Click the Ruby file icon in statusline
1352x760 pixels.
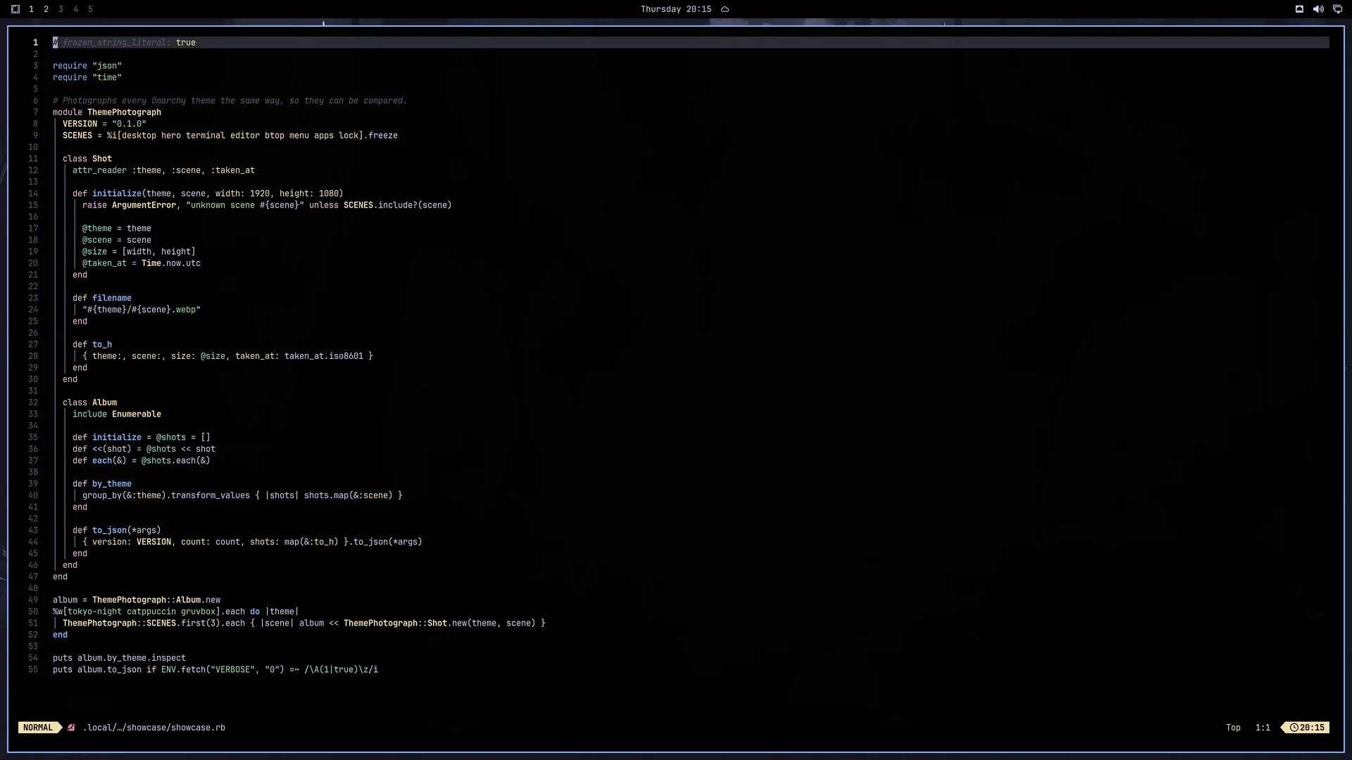[x=71, y=728]
